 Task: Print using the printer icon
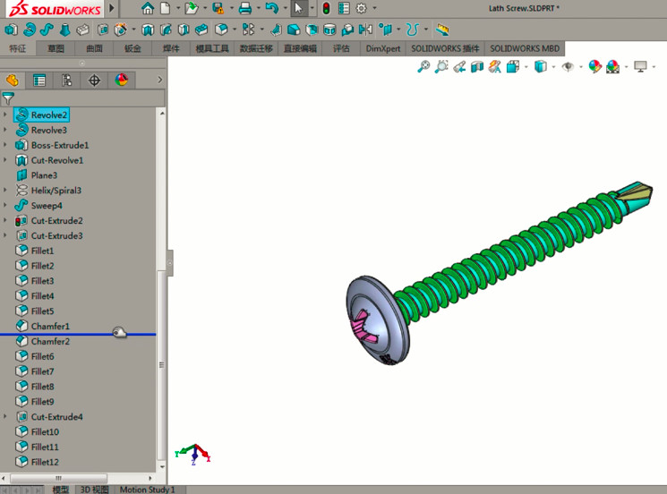[245, 8]
